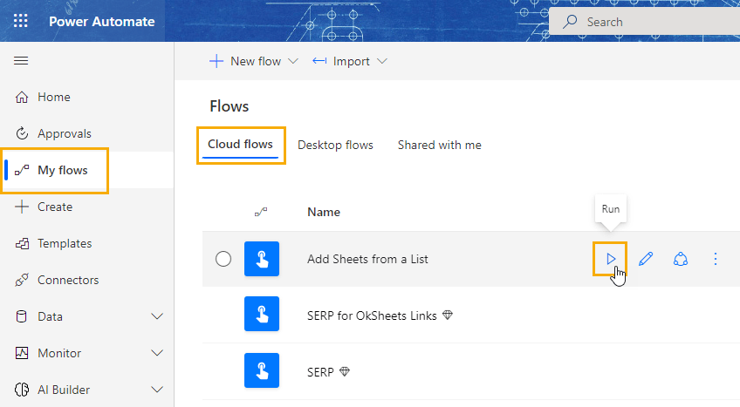Click the Import arrow icon
740x407 pixels.
click(319, 61)
